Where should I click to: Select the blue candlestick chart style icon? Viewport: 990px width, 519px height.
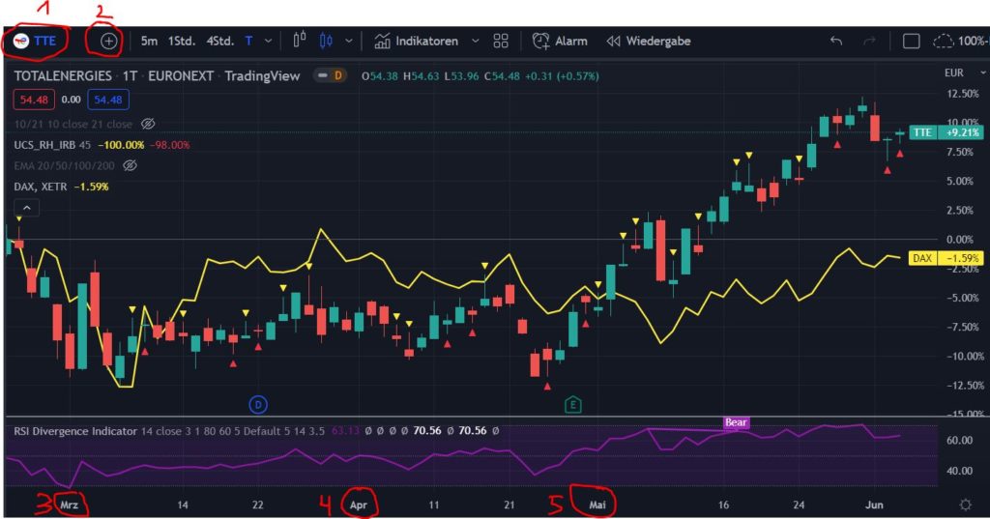(x=326, y=41)
